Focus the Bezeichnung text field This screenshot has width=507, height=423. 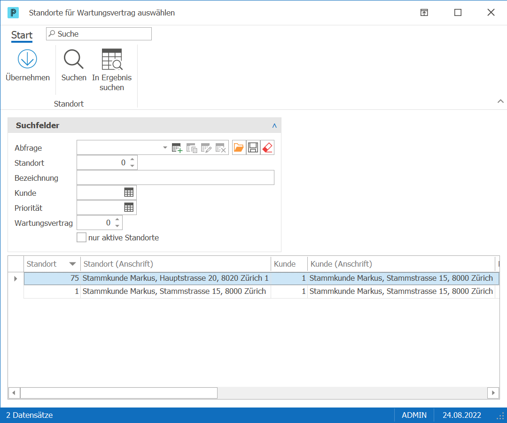tap(176, 178)
